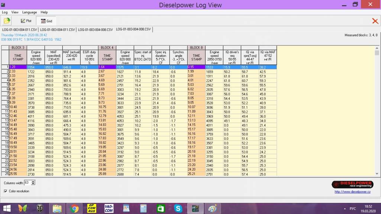Open VAG-COM from the taskbar
The height and width of the screenshot is (214, 381).
click(x=109, y=208)
